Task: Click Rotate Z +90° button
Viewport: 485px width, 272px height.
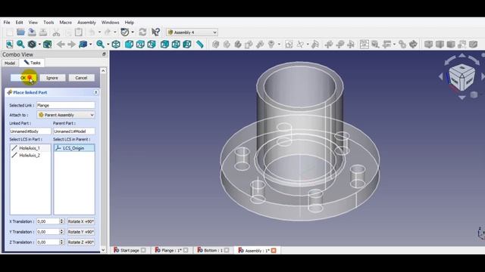Action: [x=81, y=243]
